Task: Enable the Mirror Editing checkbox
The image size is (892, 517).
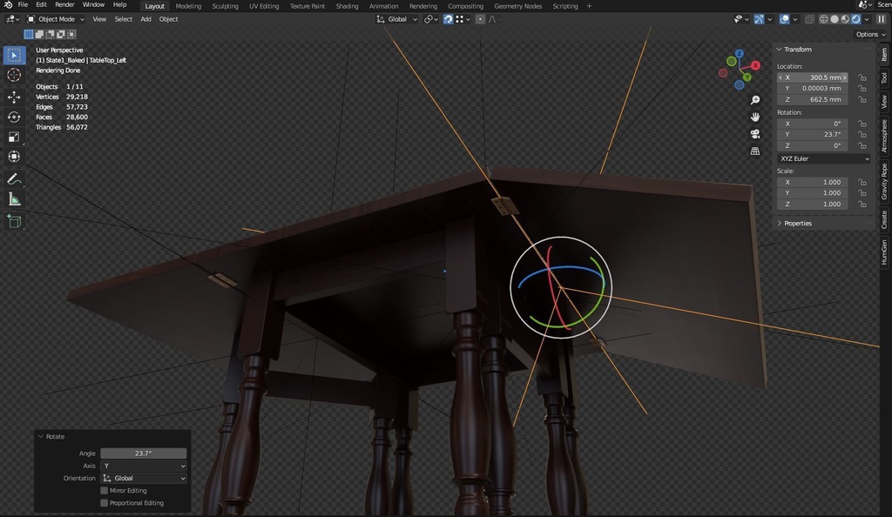Action: pos(105,491)
